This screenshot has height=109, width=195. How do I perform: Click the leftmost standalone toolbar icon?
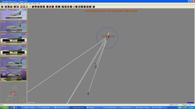point(2,7)
